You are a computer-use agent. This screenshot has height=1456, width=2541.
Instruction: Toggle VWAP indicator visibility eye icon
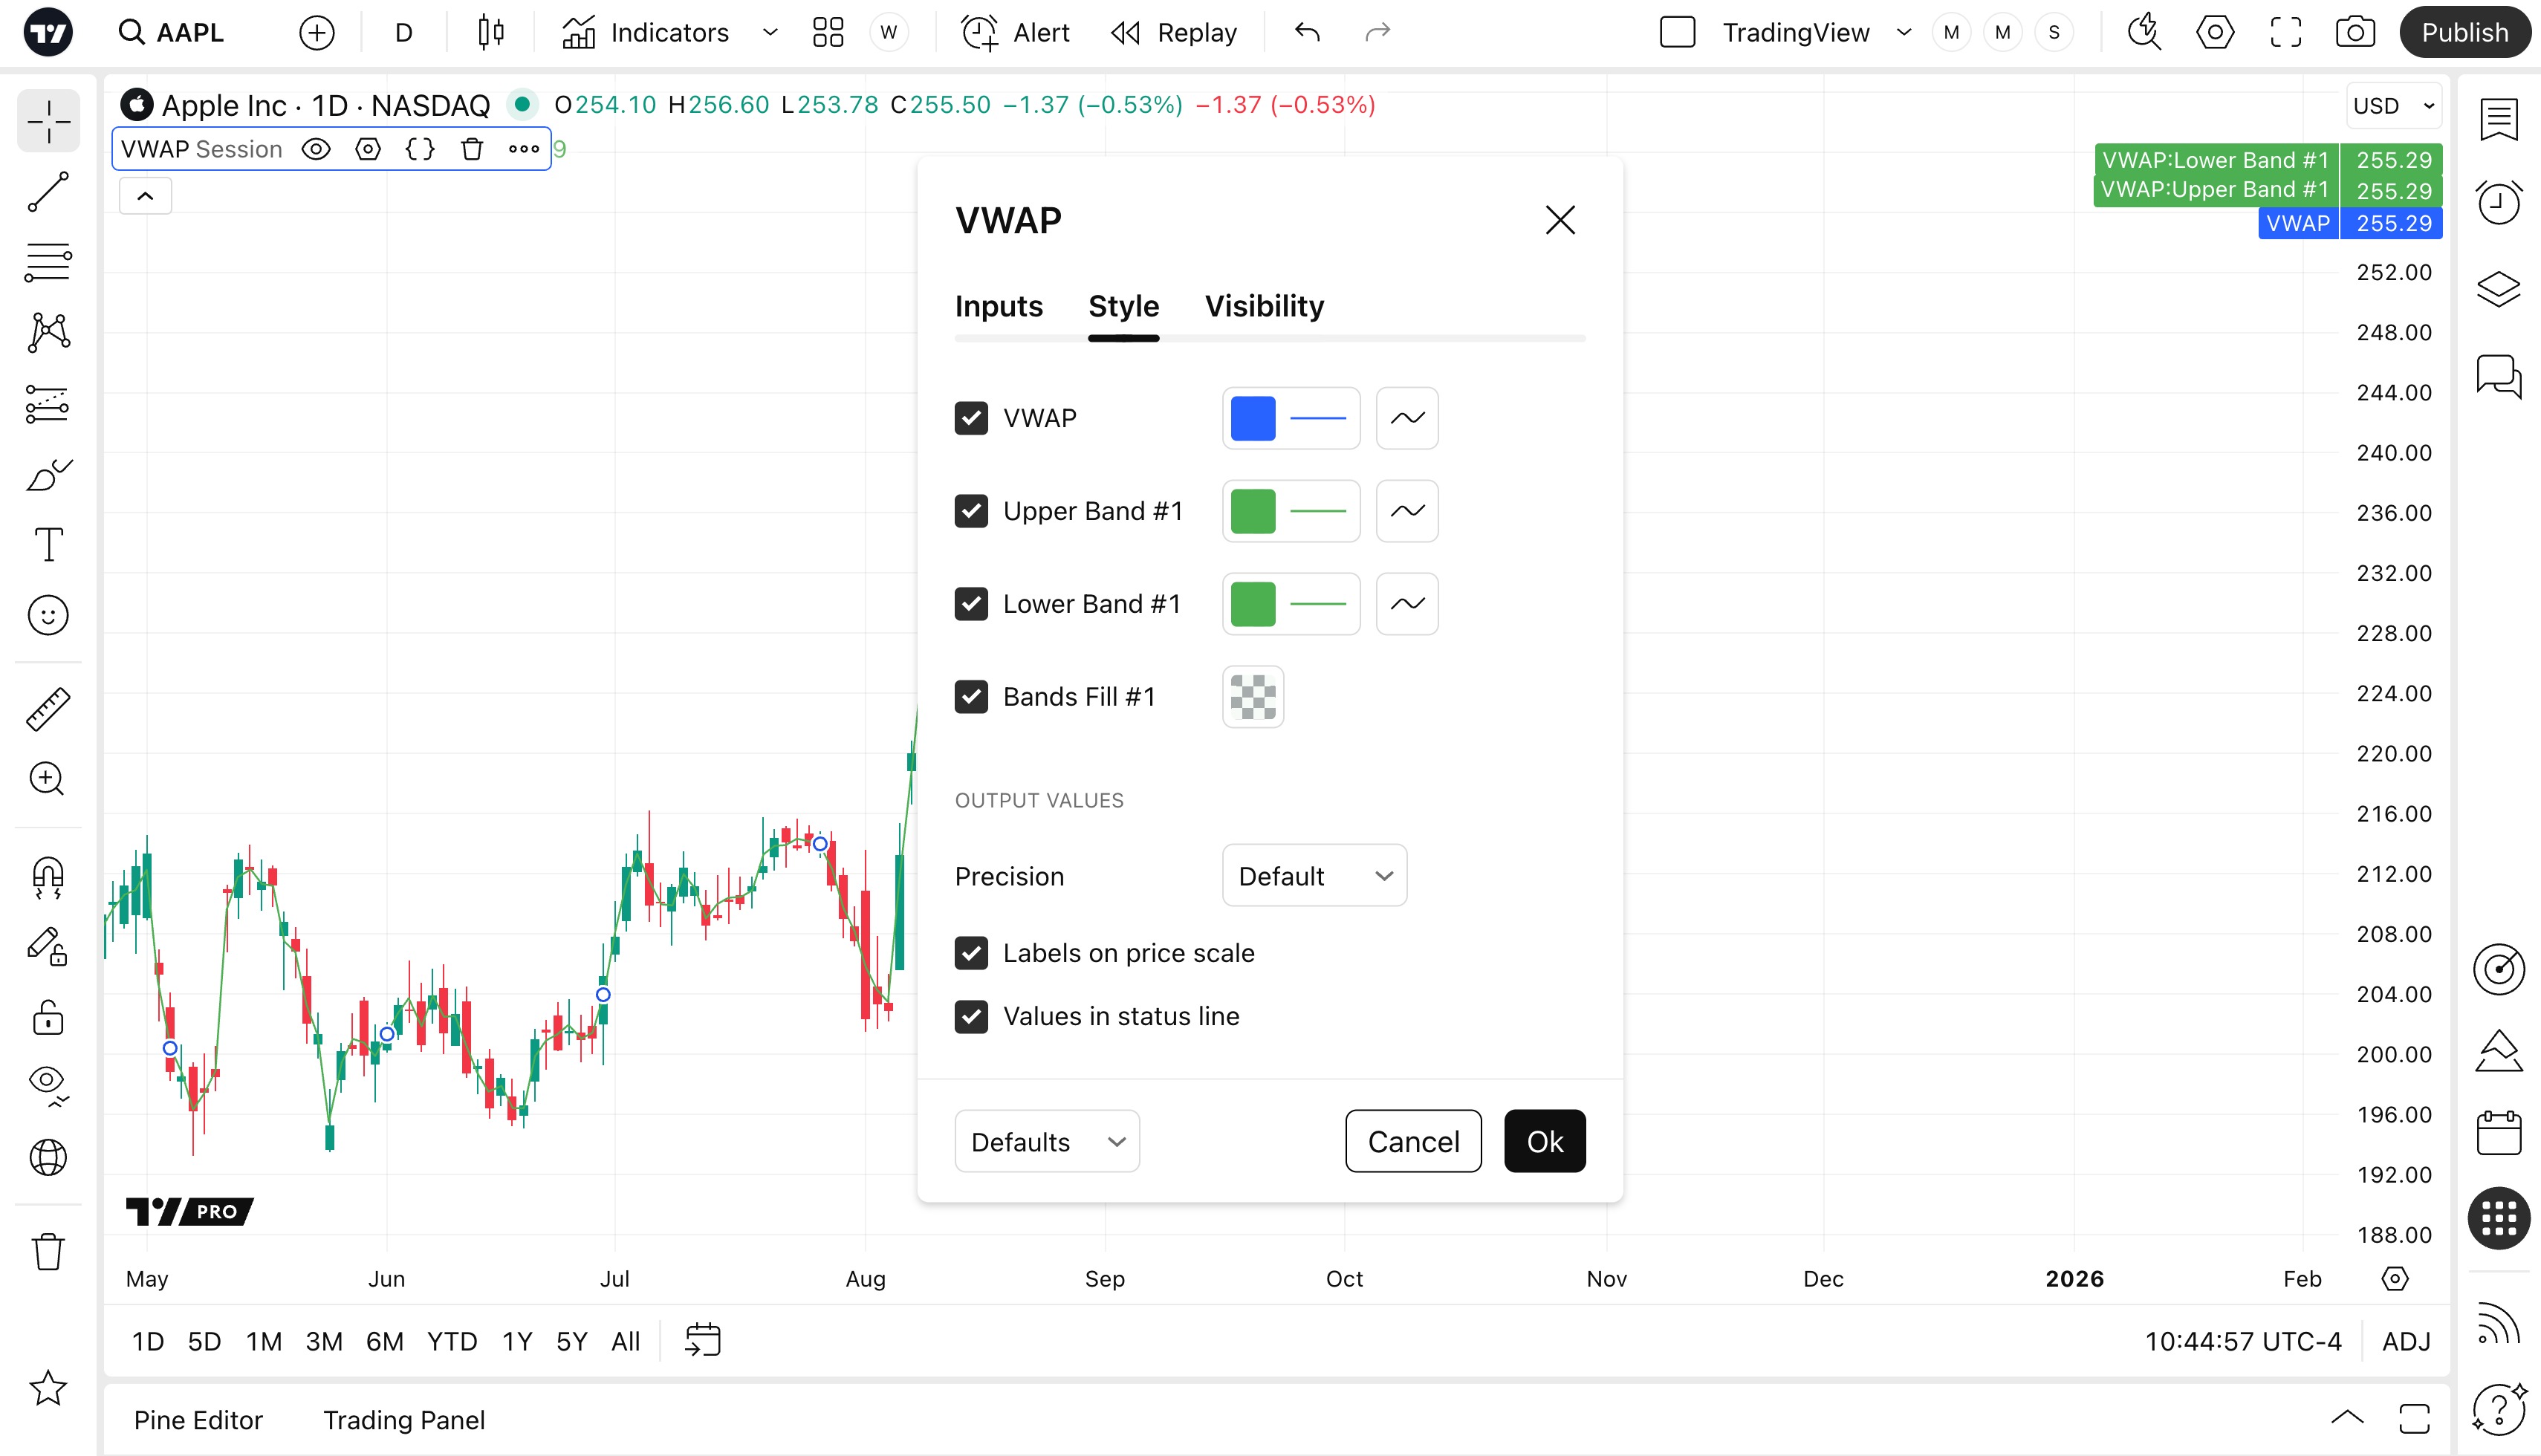click(x=316, y=149)
